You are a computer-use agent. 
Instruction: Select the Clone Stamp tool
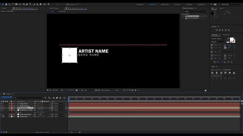37,5
